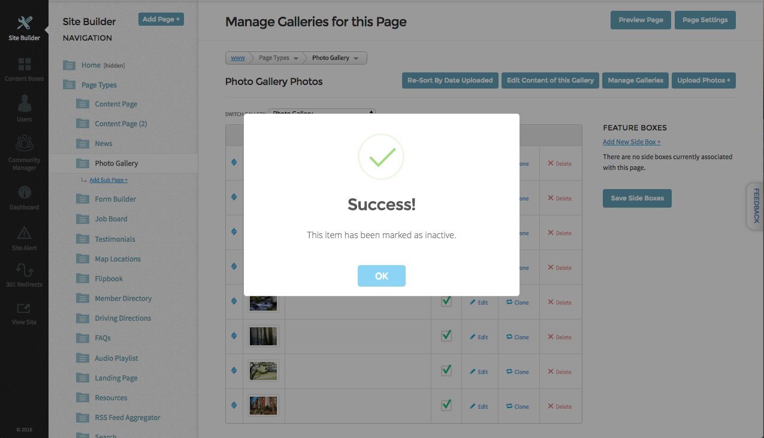Open the Content Boxes sidebar icon
The width and height of the screenshot is (764, 438).
click(x=24, y=64)
